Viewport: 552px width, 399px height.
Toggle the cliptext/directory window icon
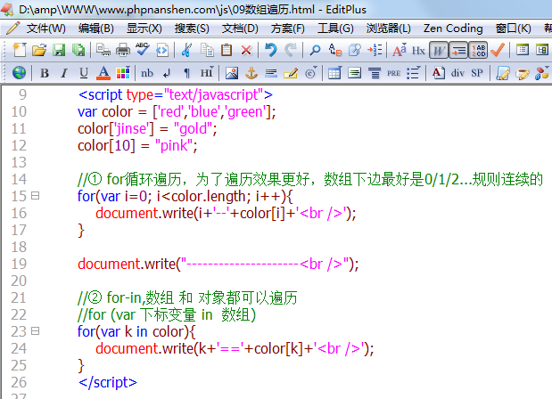pos(542,50)
